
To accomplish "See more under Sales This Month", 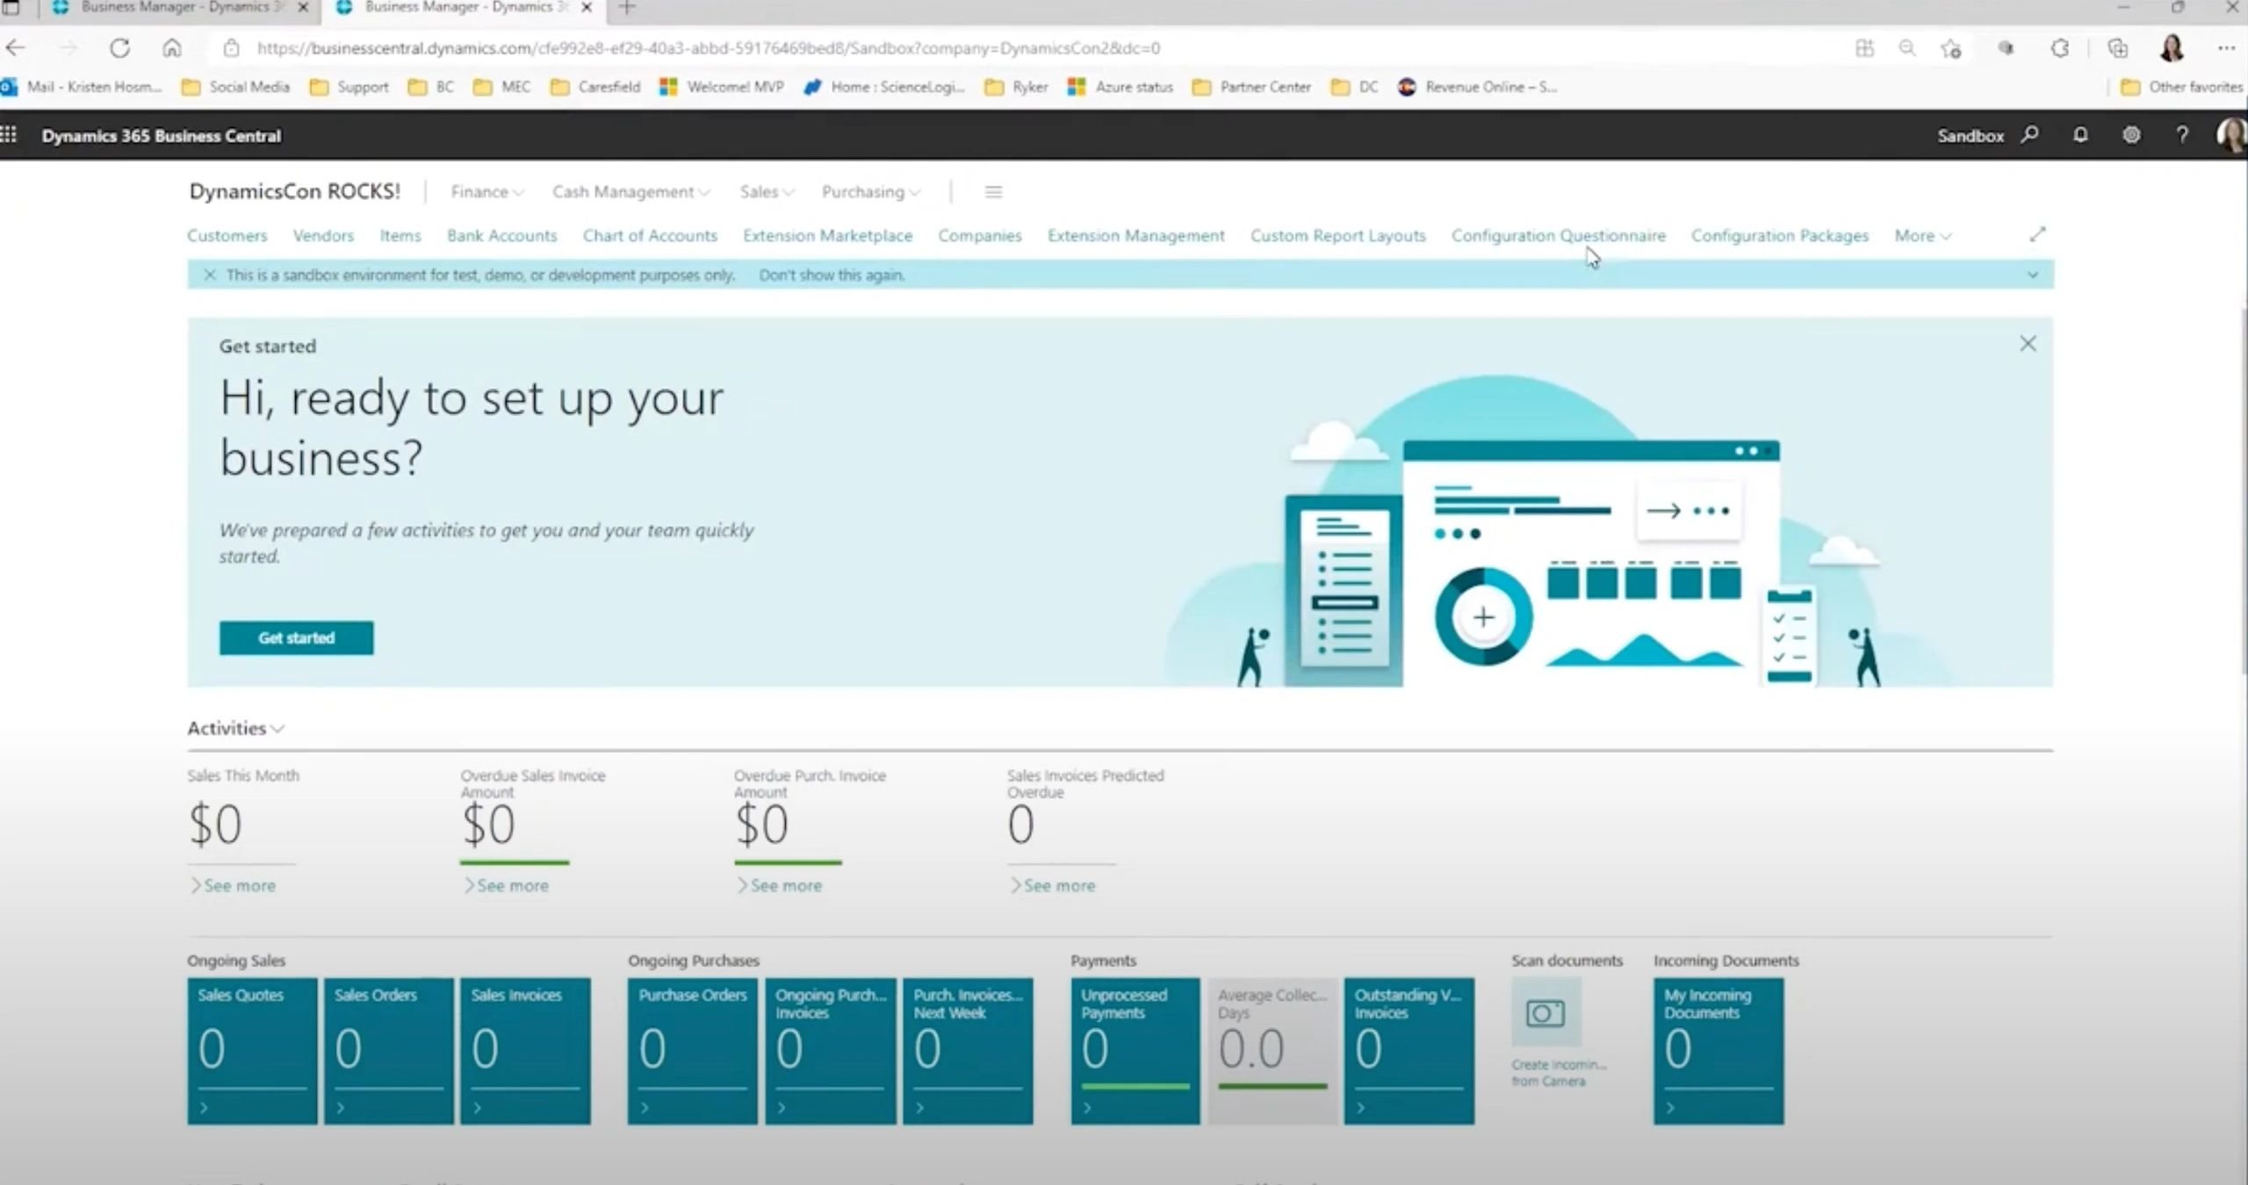I will [x=233, y=886].
